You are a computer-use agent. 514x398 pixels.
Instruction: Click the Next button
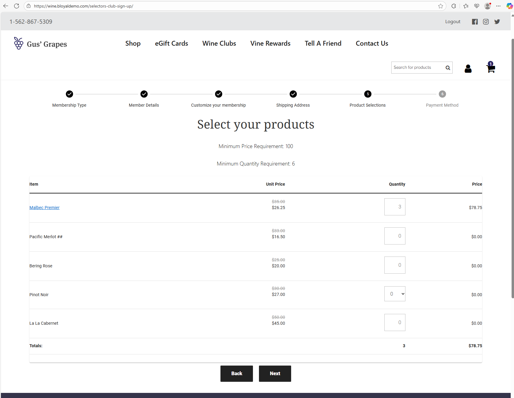(275, 373)
